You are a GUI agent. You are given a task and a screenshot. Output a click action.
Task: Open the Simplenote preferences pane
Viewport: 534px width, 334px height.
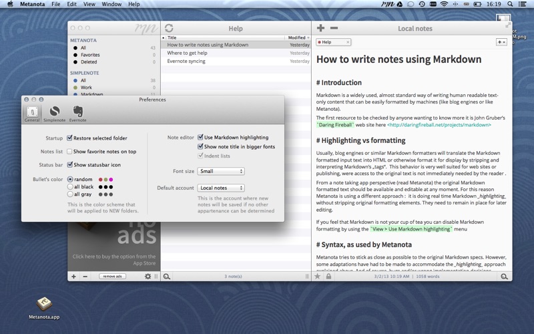(x=55, y=114)
